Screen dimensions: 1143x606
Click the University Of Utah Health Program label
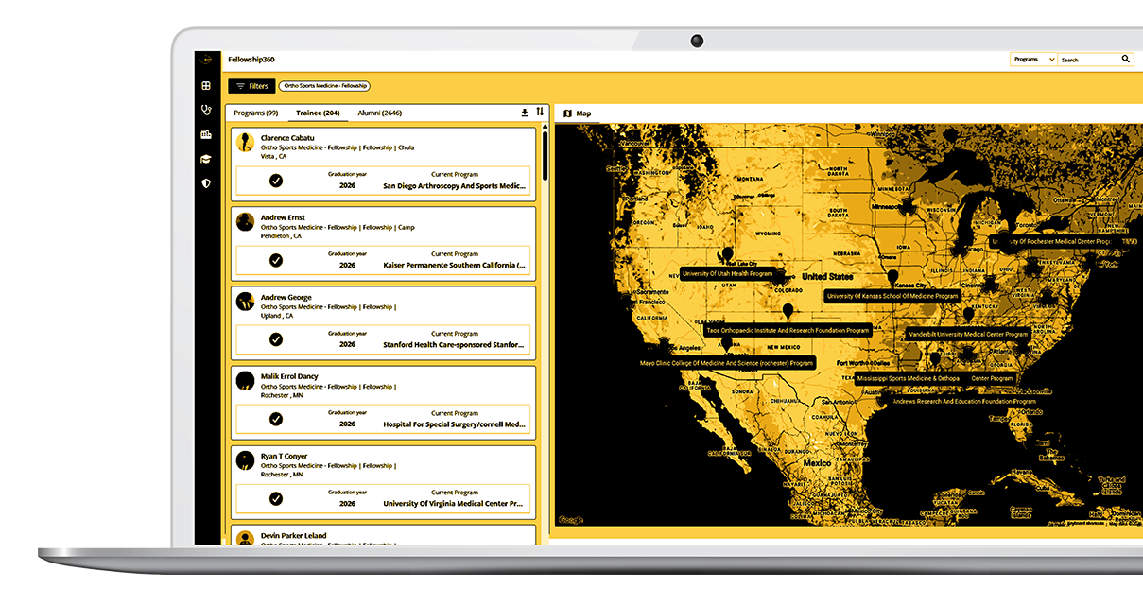click(x=727, y=274)
